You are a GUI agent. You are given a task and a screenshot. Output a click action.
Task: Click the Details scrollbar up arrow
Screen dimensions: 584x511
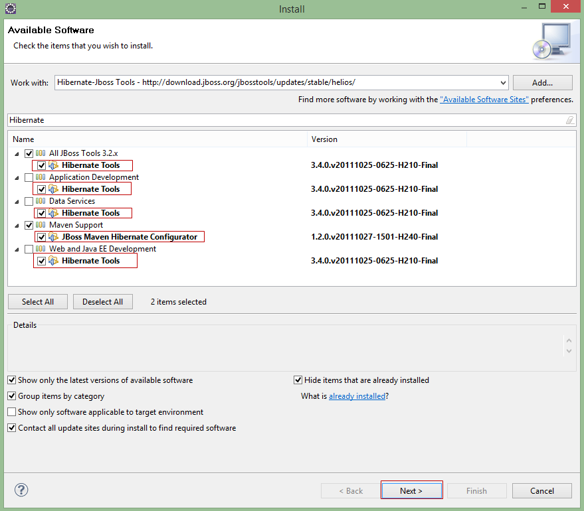[x=569, y=340]
